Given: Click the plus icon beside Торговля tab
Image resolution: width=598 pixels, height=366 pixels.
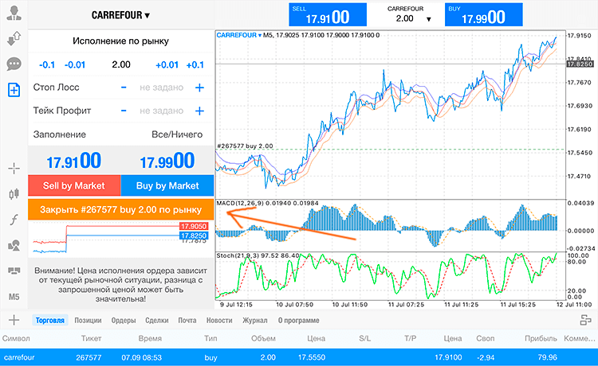Looking at the screenshot, I should point(14,320).
